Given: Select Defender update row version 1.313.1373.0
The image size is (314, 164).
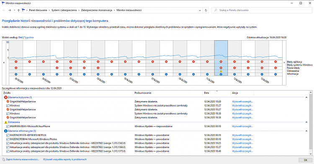Looking at the screenshot, I should click(x=156, y=151).
